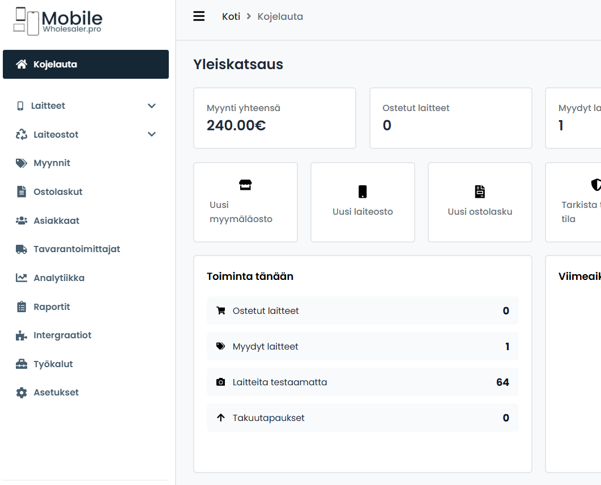Click the store icon for Uusi myymäläosto
Screen dimensions: 601x485
245,185
